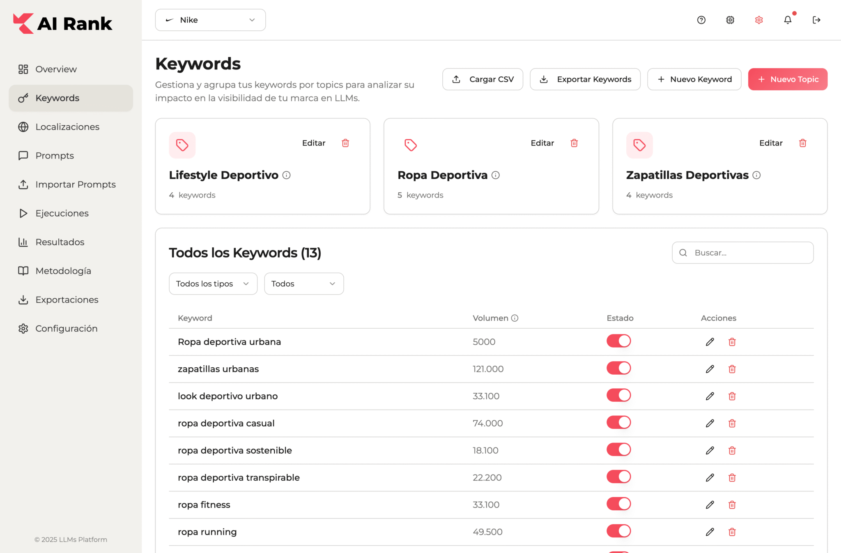Click Editar on Ropa Deportiva card
841x553 pixels.
click(542, 143)
